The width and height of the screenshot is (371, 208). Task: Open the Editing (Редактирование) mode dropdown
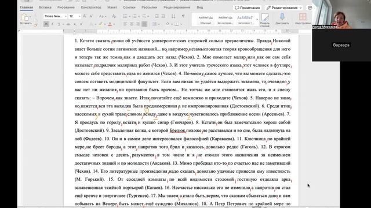click(x=284, y=8)
